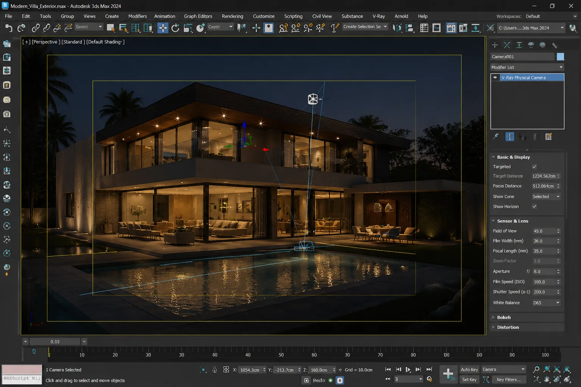581x387 pixels.
Task: Click the large Set Keys plus button
Action: (x=448, y=374)
